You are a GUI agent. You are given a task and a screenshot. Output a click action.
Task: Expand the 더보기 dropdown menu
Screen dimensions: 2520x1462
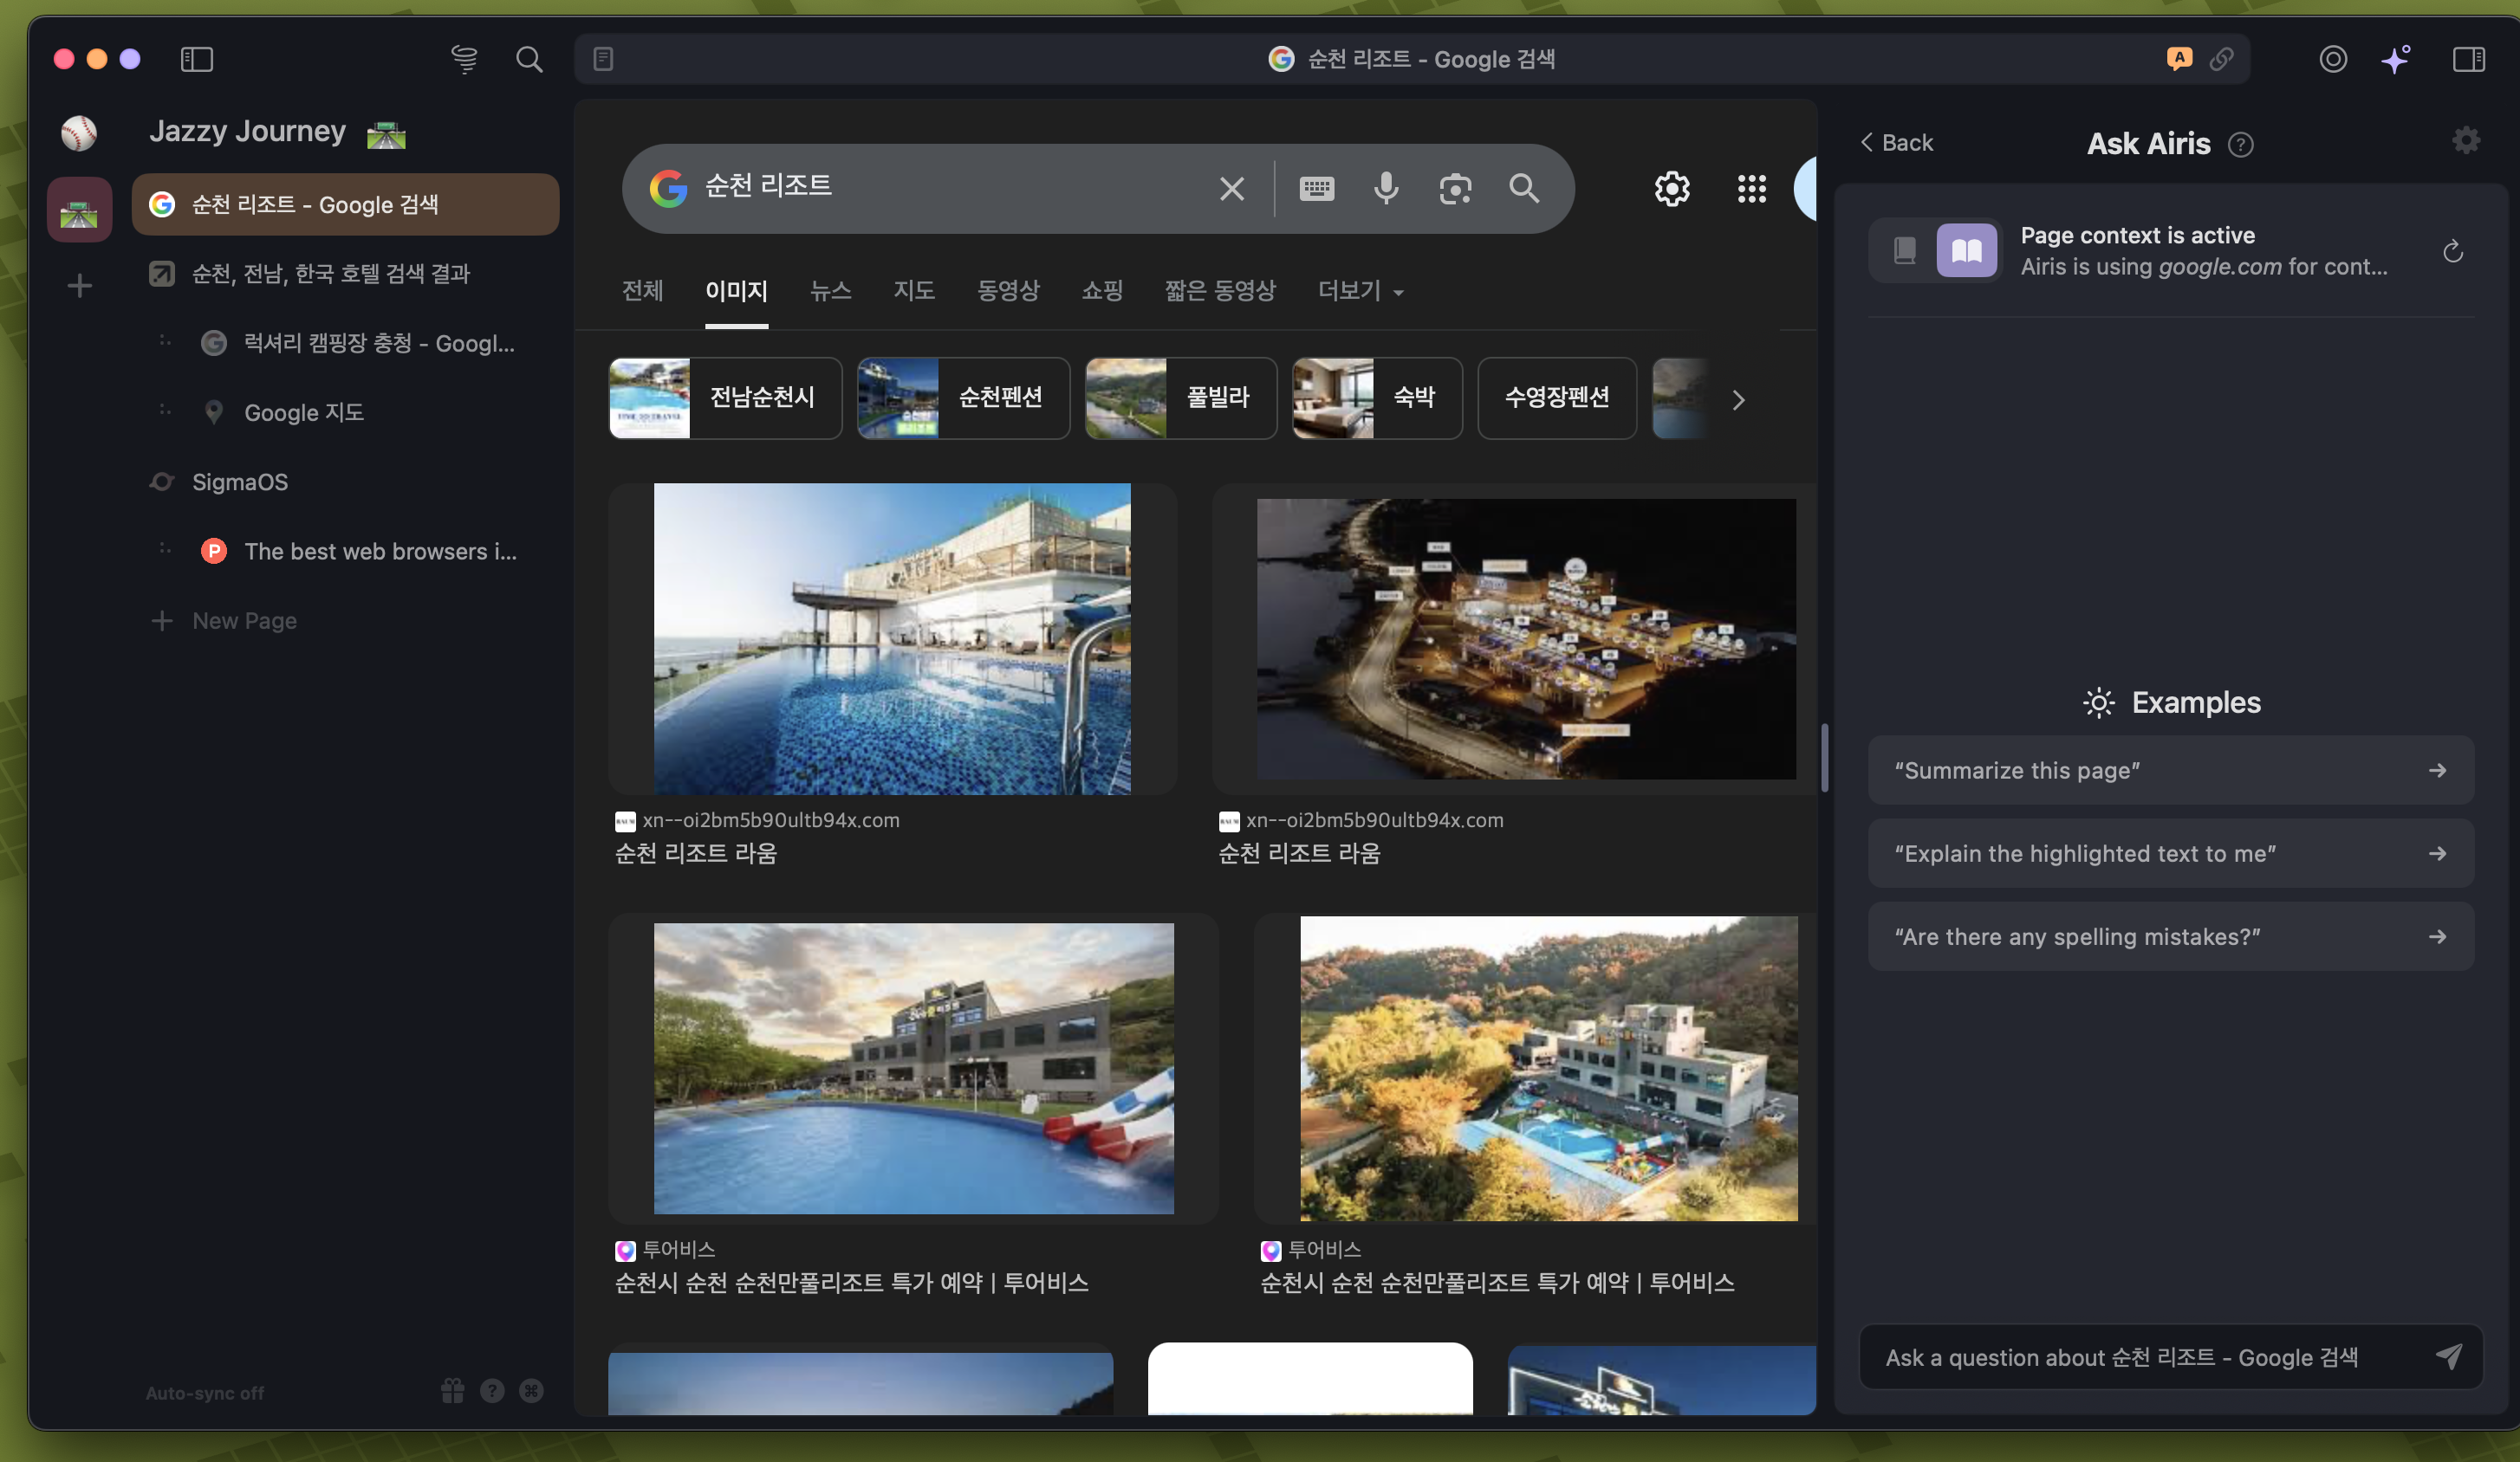coord(1360,291)
